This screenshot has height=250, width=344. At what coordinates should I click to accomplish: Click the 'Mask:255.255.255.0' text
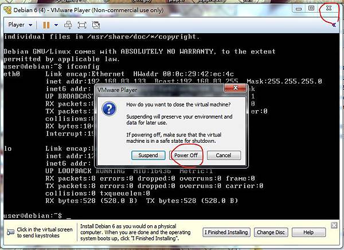(284, 81)
